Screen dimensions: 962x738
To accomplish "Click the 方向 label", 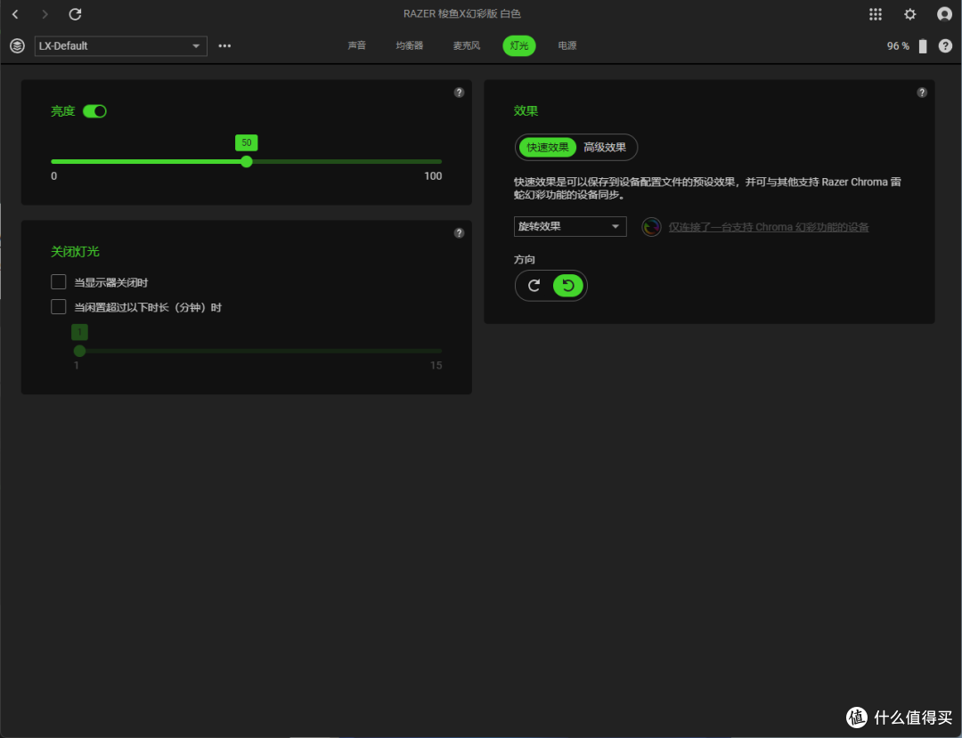I will tap(525, 260).
